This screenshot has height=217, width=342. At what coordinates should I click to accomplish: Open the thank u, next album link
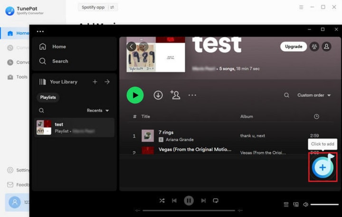coord(253,136)
